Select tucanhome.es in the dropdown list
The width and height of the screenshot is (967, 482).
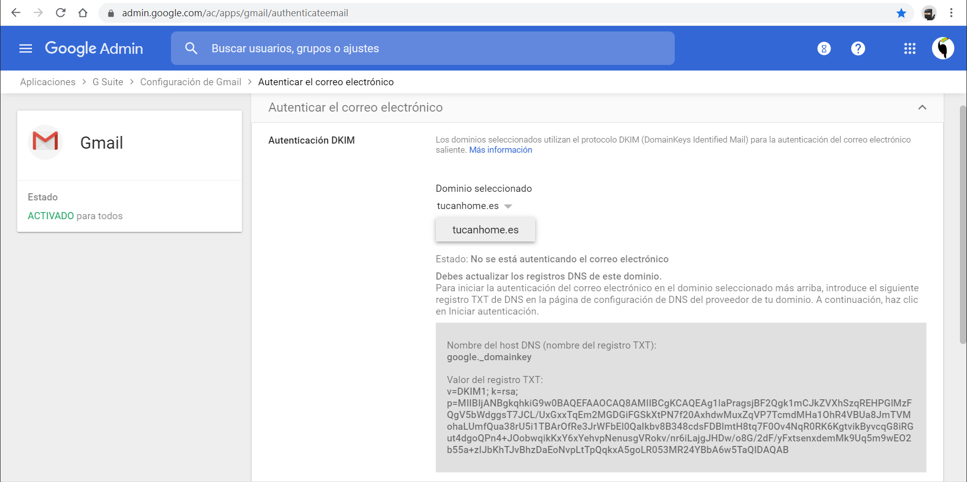click(x=486, y=230)
